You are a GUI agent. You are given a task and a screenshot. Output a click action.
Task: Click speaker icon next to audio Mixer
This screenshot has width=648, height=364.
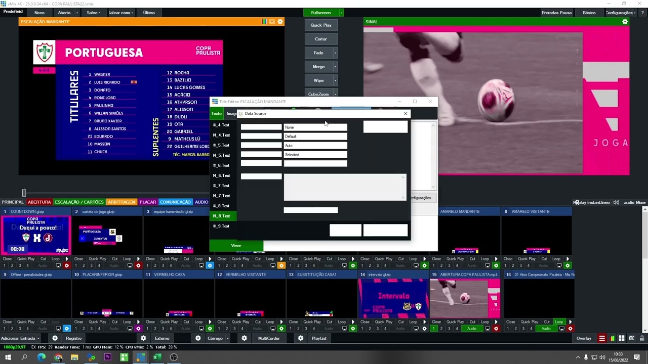coord(616,202)
